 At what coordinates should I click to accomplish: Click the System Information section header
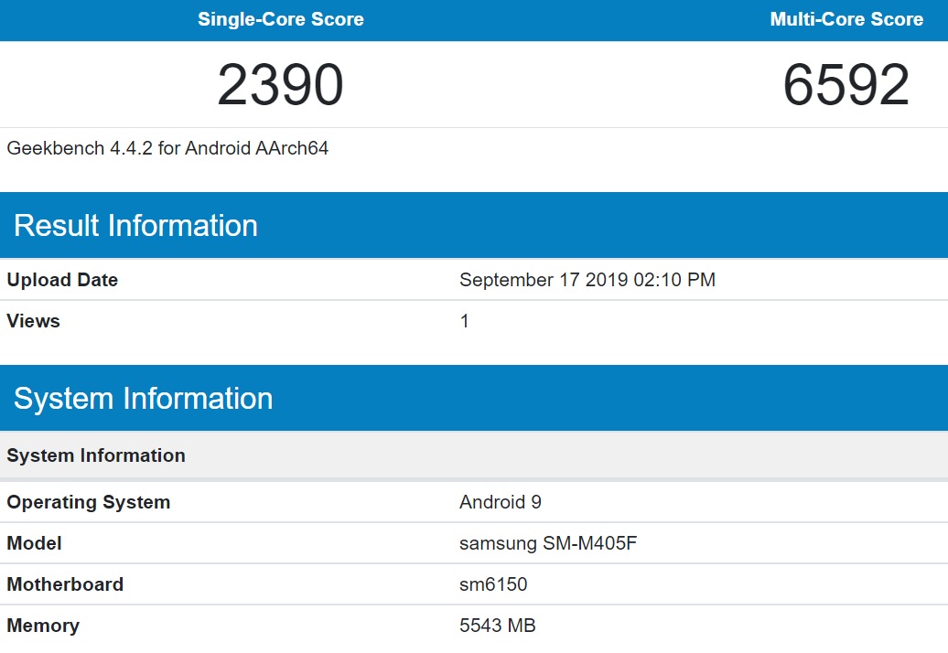(x=141, y=398)
